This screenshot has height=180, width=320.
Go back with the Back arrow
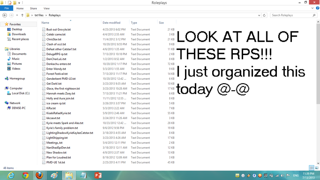[x=4, y=15]
